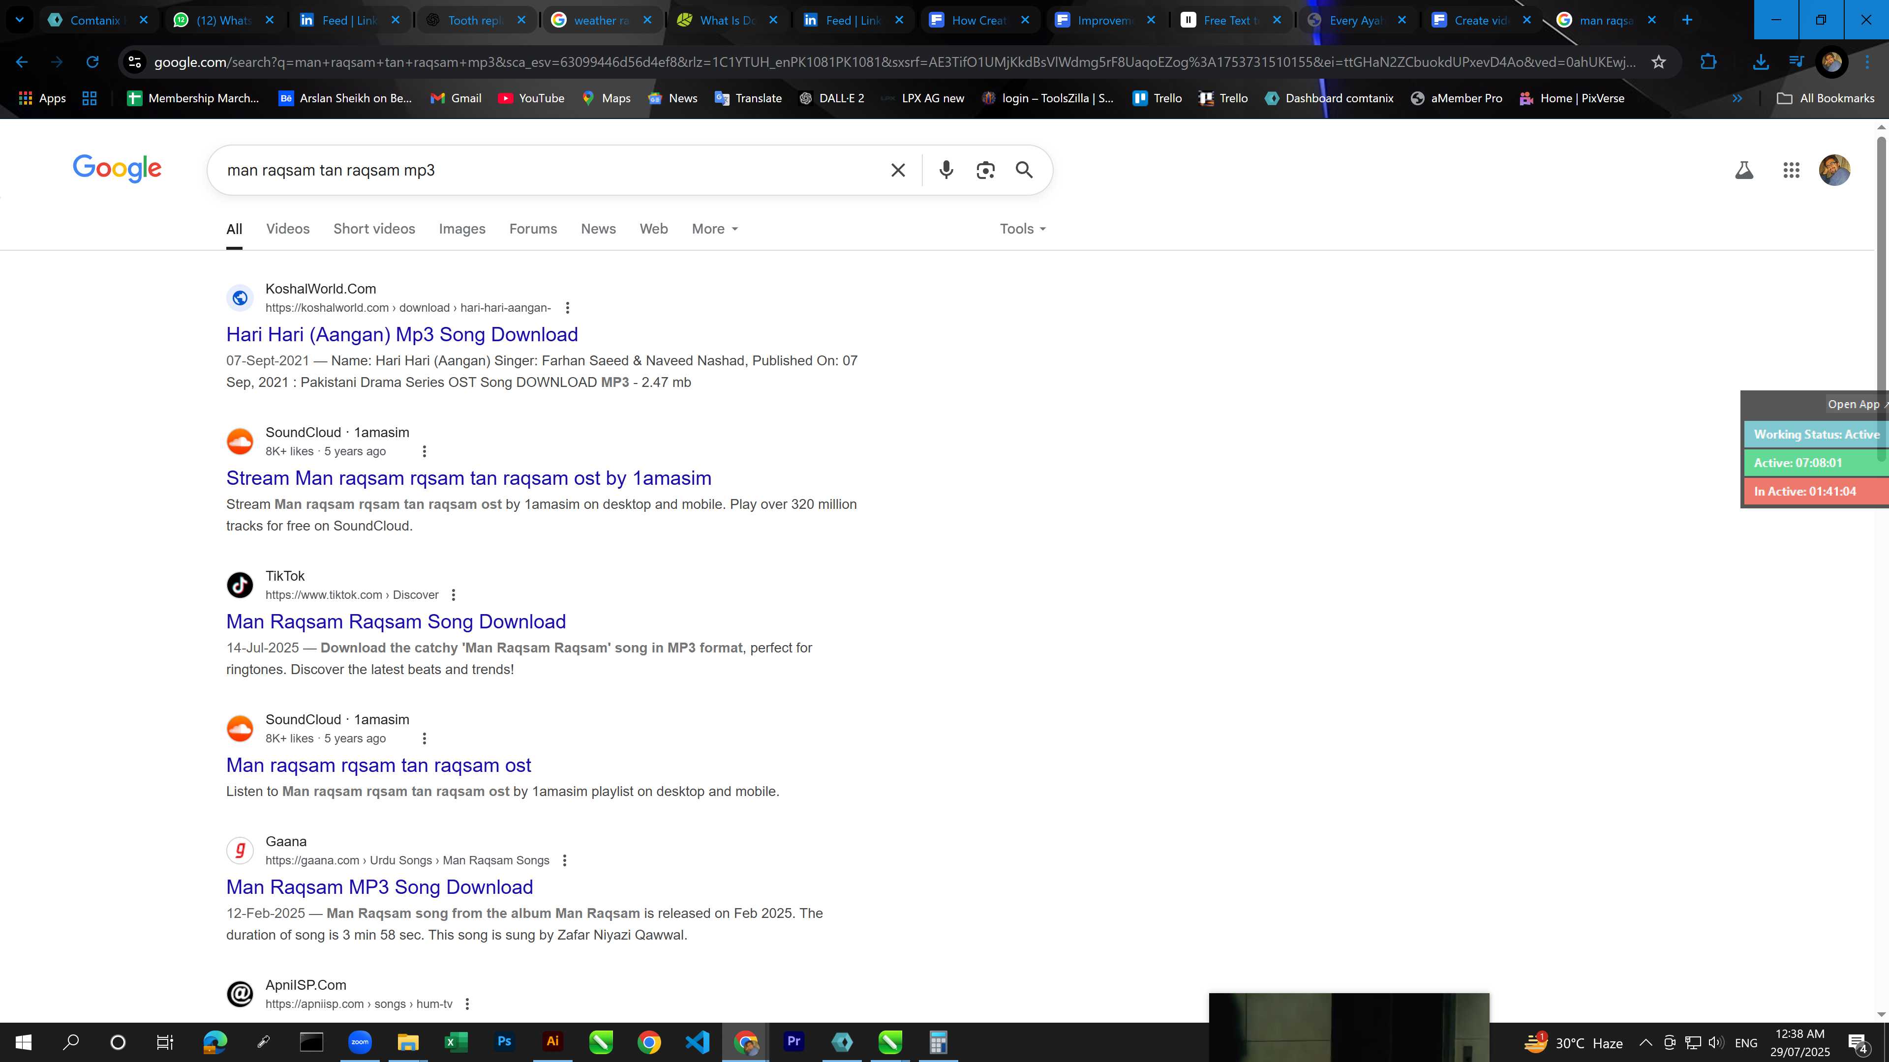
Task: Open a new browser tab
Action: 1687,20
